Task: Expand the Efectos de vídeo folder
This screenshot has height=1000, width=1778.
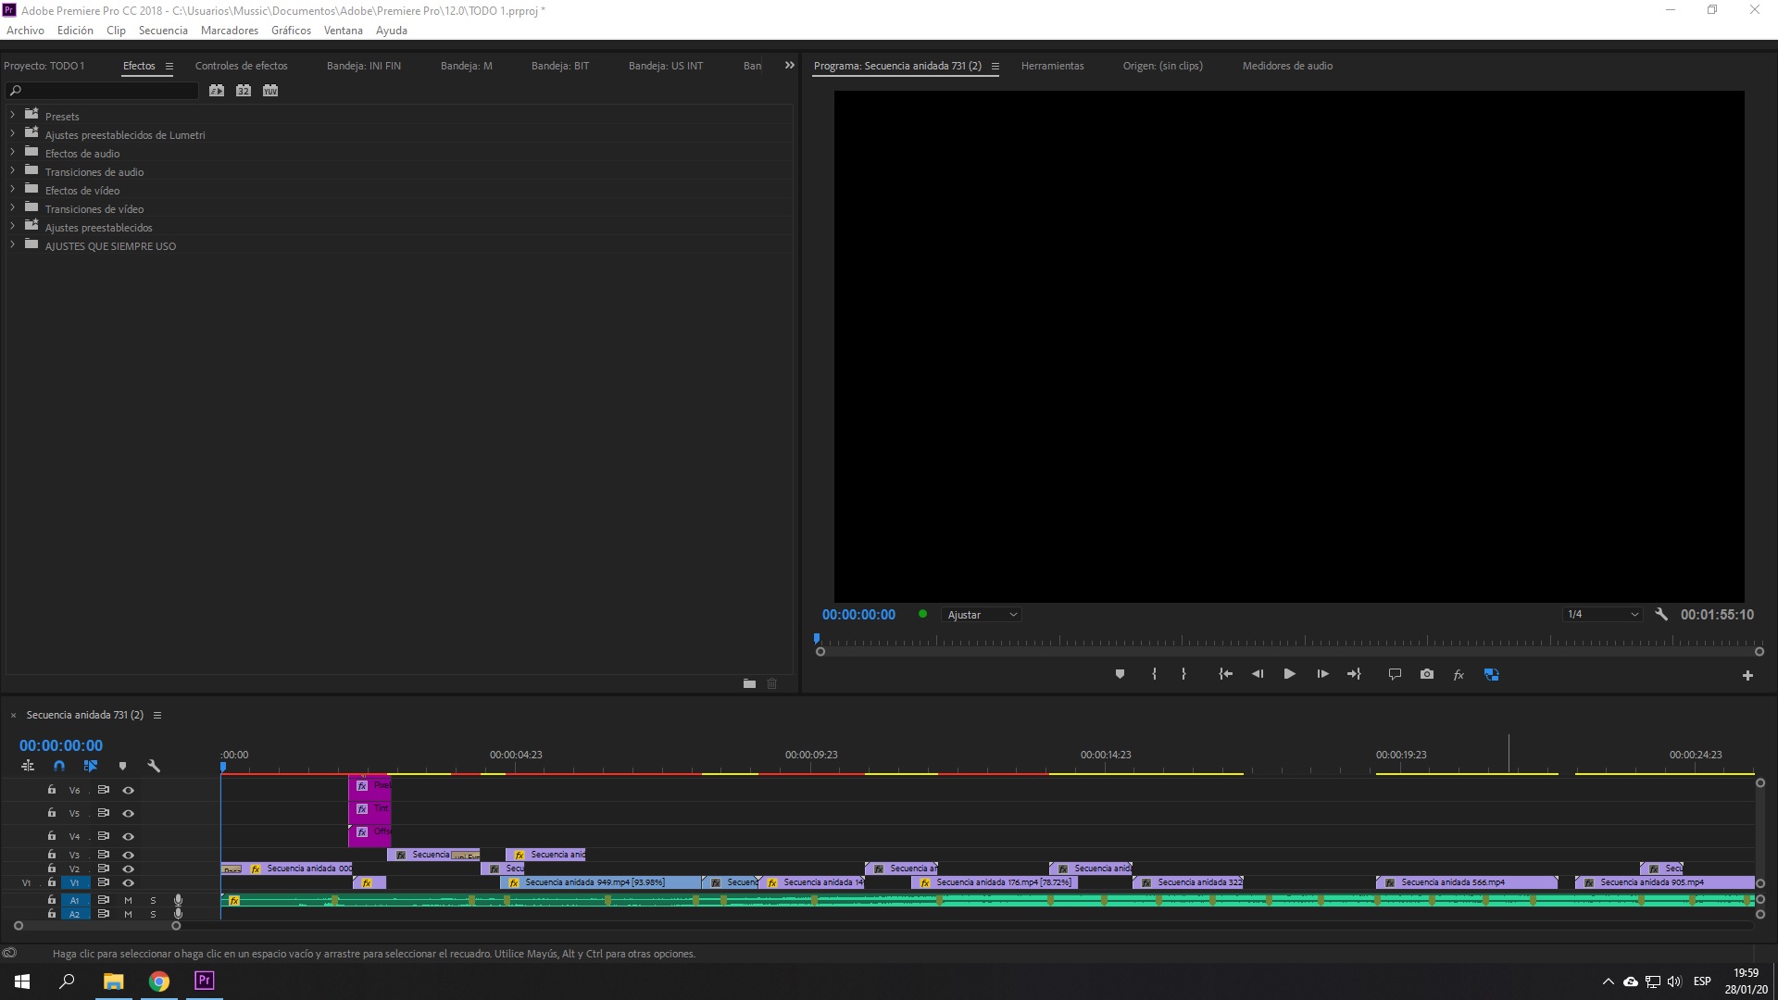Action: 12,190
